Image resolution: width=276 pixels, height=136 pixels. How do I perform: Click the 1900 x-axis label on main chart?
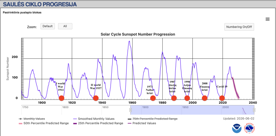pos(42,103)
